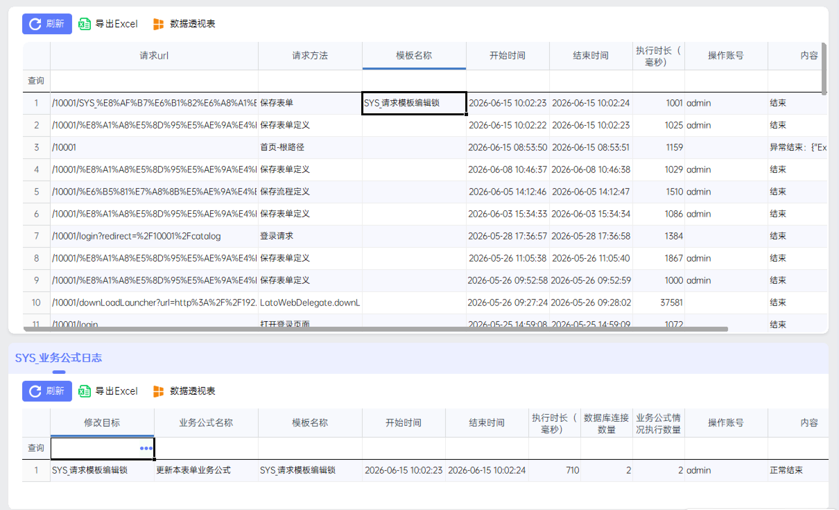The image size is (839, 510).
Task: Select the SYS_业务公式日志 tab title
Action: 59,358
